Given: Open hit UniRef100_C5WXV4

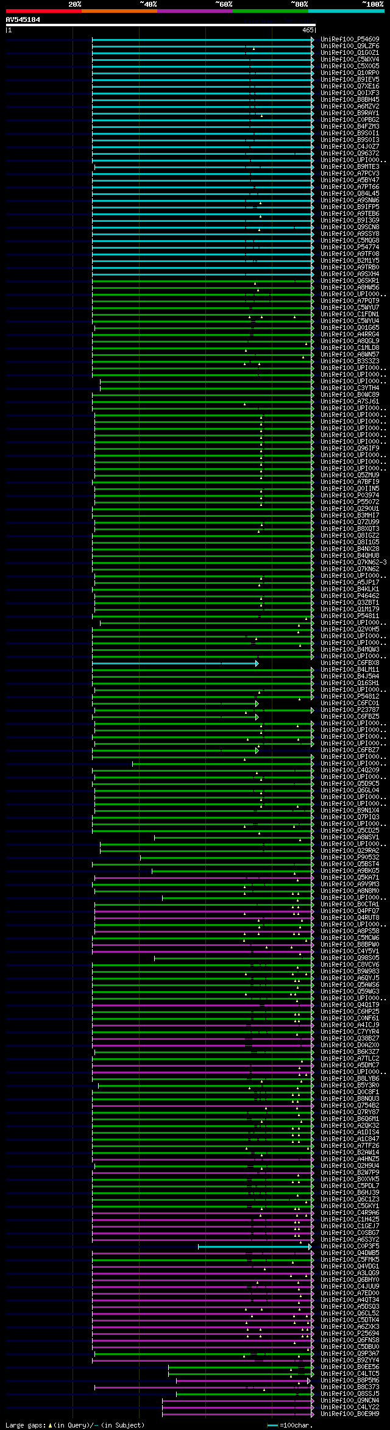Looking at the screenshot, I should [x=350, y=60].
